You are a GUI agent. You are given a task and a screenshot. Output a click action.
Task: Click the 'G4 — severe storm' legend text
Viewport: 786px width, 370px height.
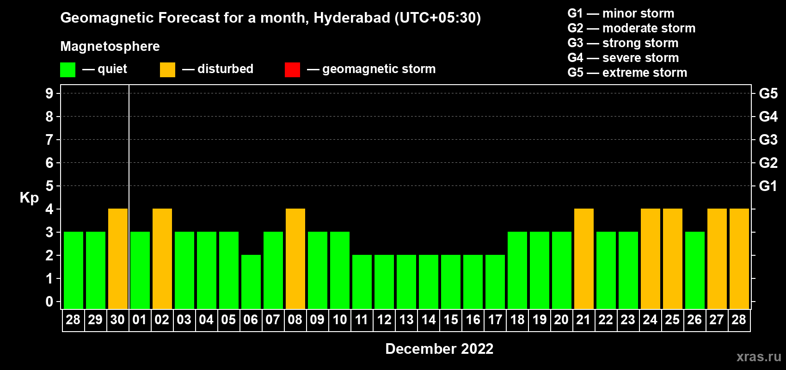pos(623,58)
